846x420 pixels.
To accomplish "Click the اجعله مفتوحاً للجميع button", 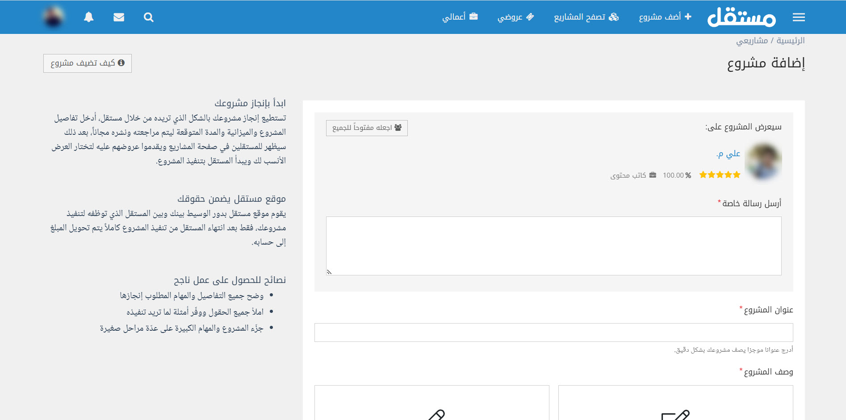I will pyautogui.click(x=367, y=128).
